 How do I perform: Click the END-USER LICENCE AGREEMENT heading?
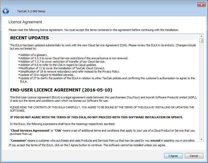(x=61, y=90)
